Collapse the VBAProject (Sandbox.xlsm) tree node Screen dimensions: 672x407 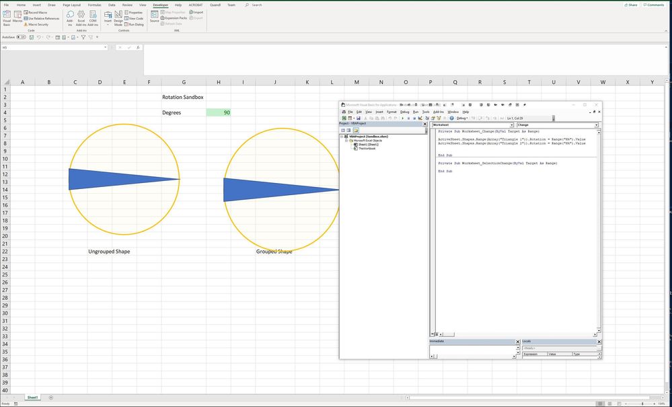click(342, 137)
